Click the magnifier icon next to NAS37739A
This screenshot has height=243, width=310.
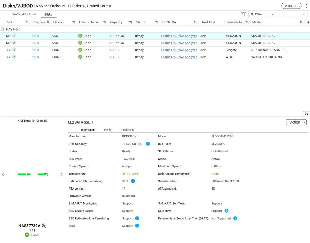(x=44, y=226)
